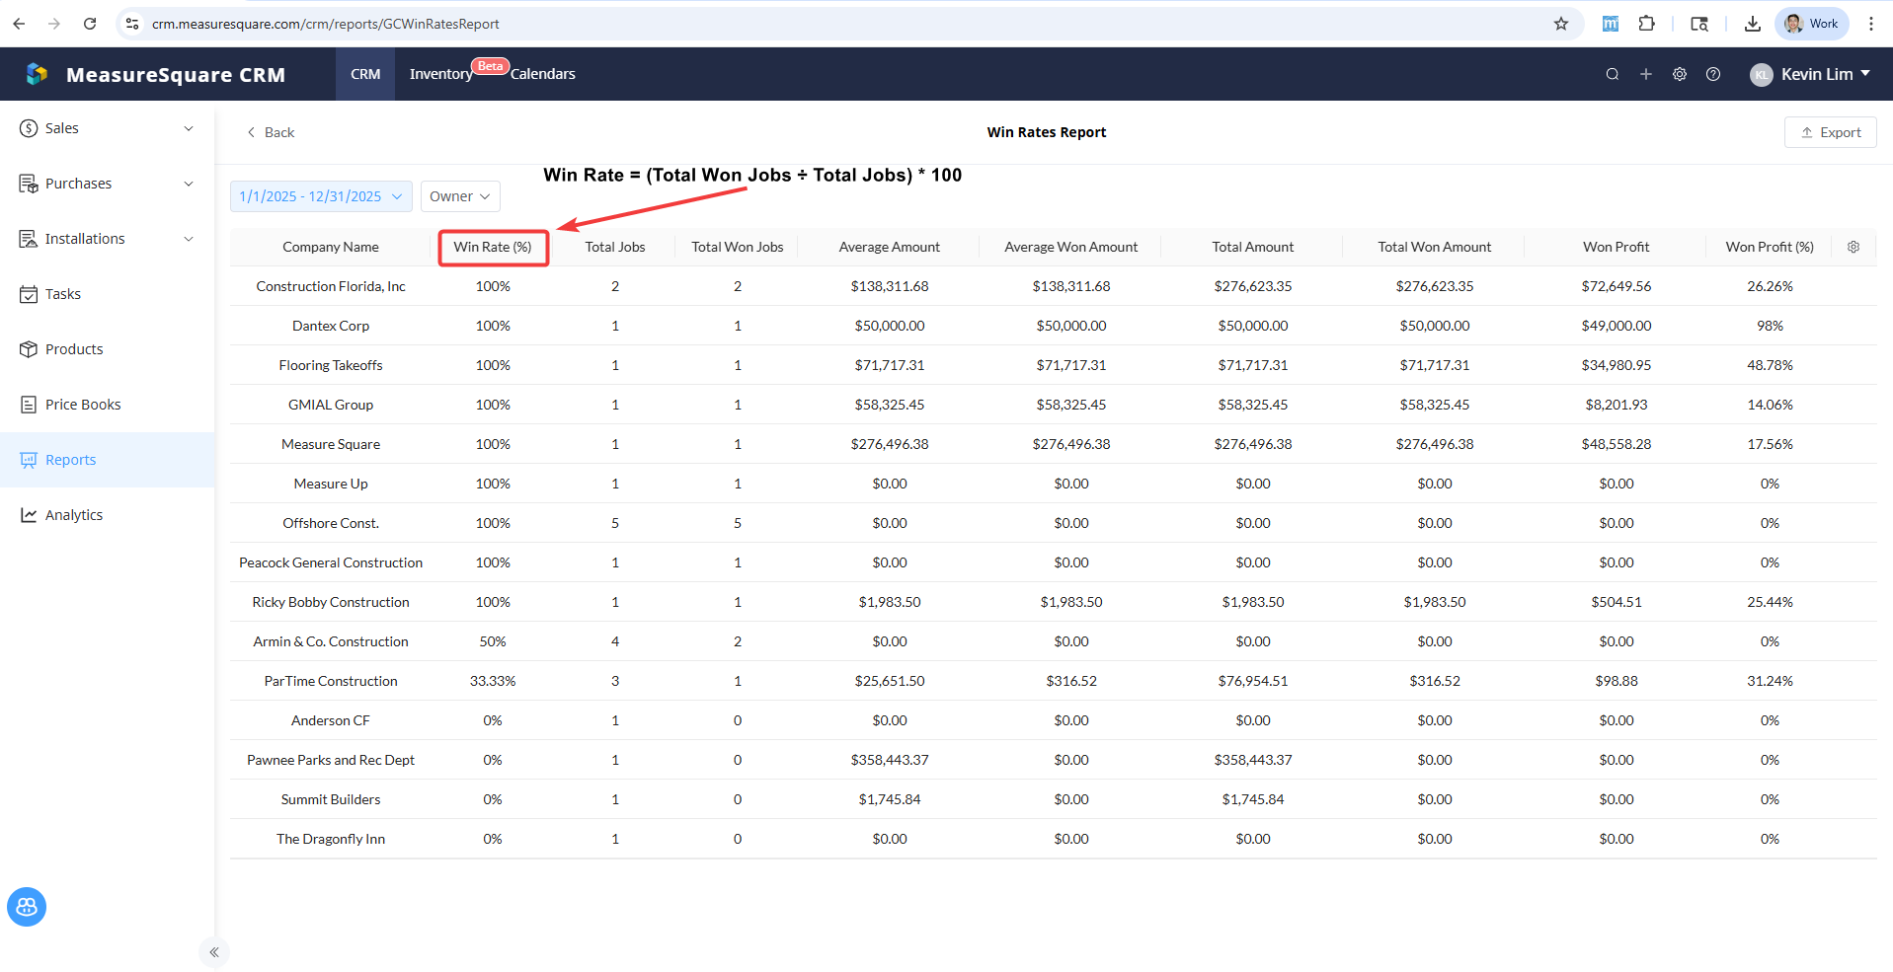Select the Offshore Const. company name
Screen dimensions: 1893x972
point(331,523)
